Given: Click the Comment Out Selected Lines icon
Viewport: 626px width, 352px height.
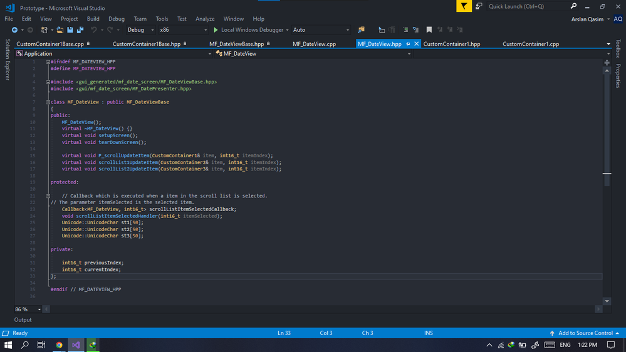Looking at the screenshot, I should (405, 30).
